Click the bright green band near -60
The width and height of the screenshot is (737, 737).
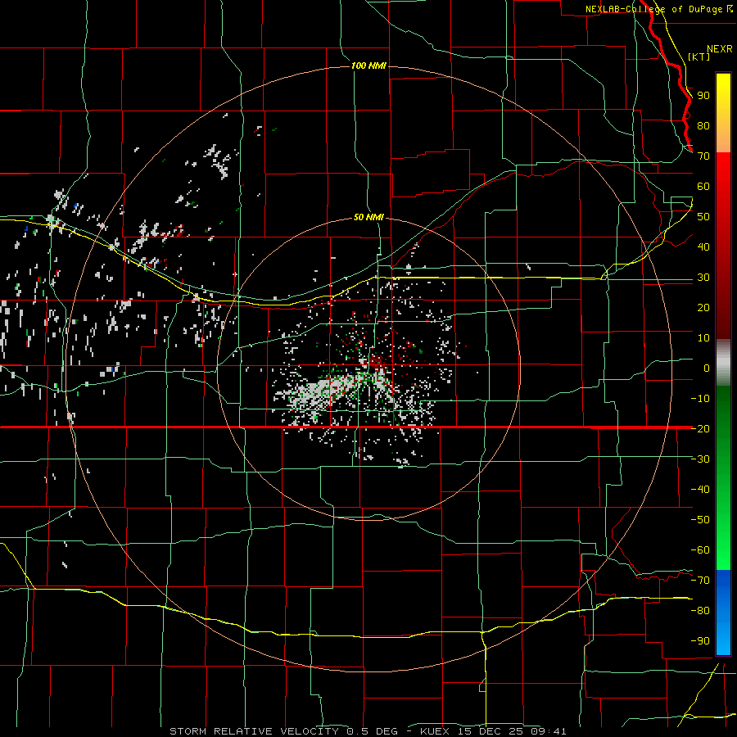coord(723,550)
